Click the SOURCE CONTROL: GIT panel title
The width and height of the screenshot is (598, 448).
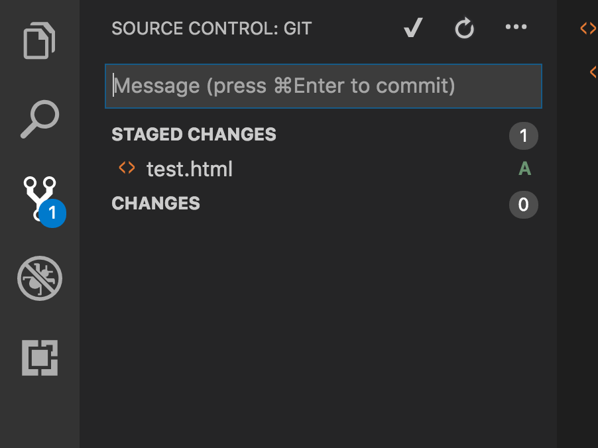[x=211, y=28]
